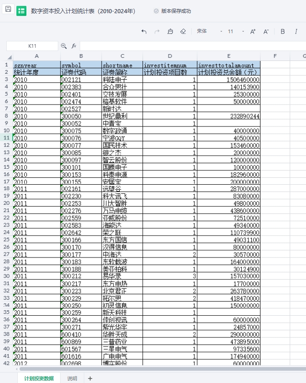Click cell with symbol 300229
306x383 pixels.
pyautogui.click(x=81, y=298)
